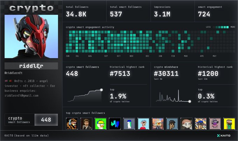Click the top 0.3% of crypto twitter

pyautogui.click(x=208, y=96)
